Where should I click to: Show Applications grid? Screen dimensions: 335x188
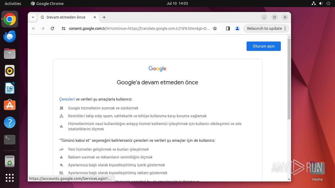tap(10, 178)
